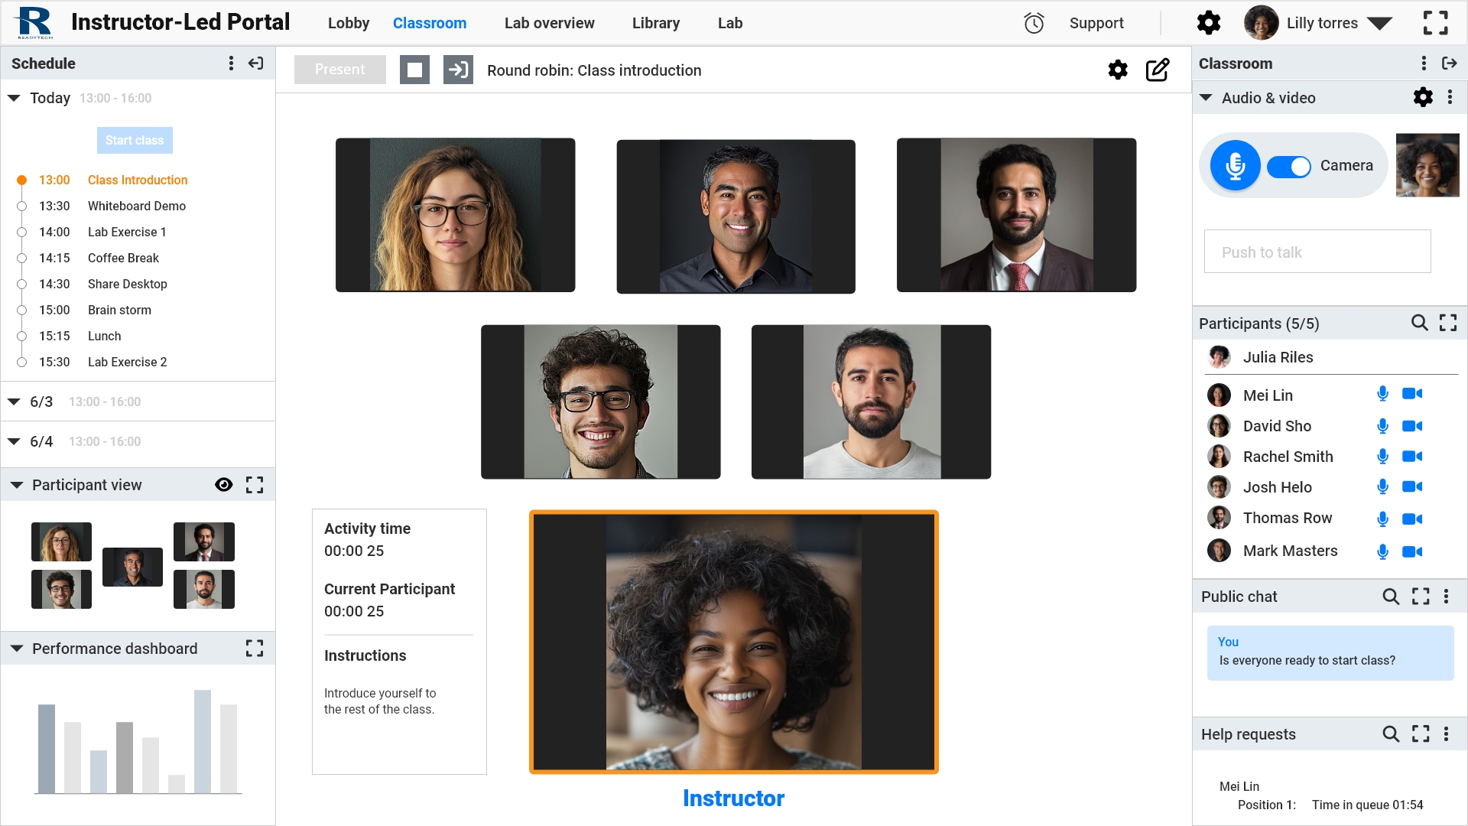Maximize the Performance dashboard panel
Image resolution: width=1468 pixels, height=826 pixels.
click(x=255, y=649)
